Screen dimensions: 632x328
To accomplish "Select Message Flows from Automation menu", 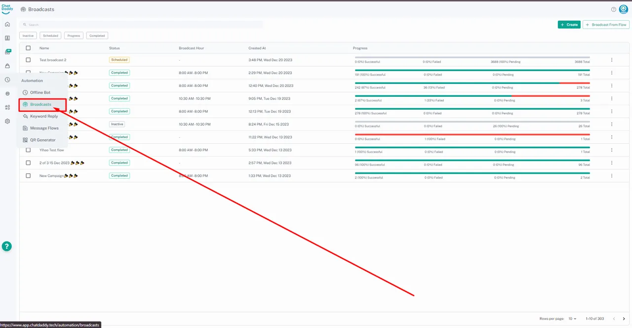I will click(44, 128).
